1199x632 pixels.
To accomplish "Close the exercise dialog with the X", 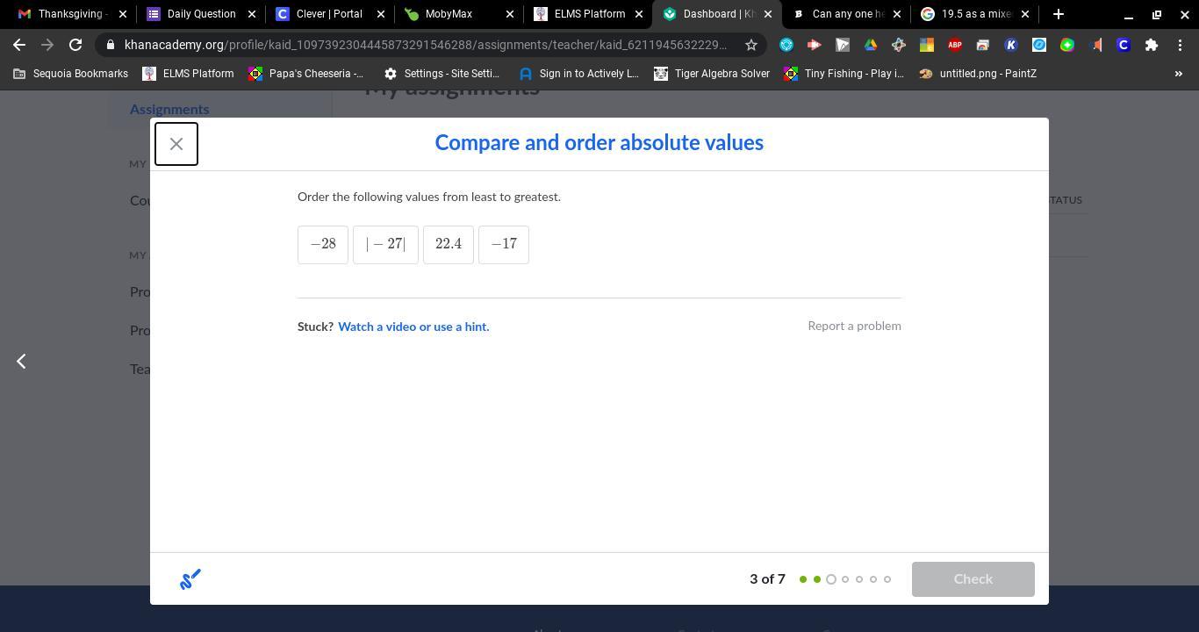I will (176, 144).
